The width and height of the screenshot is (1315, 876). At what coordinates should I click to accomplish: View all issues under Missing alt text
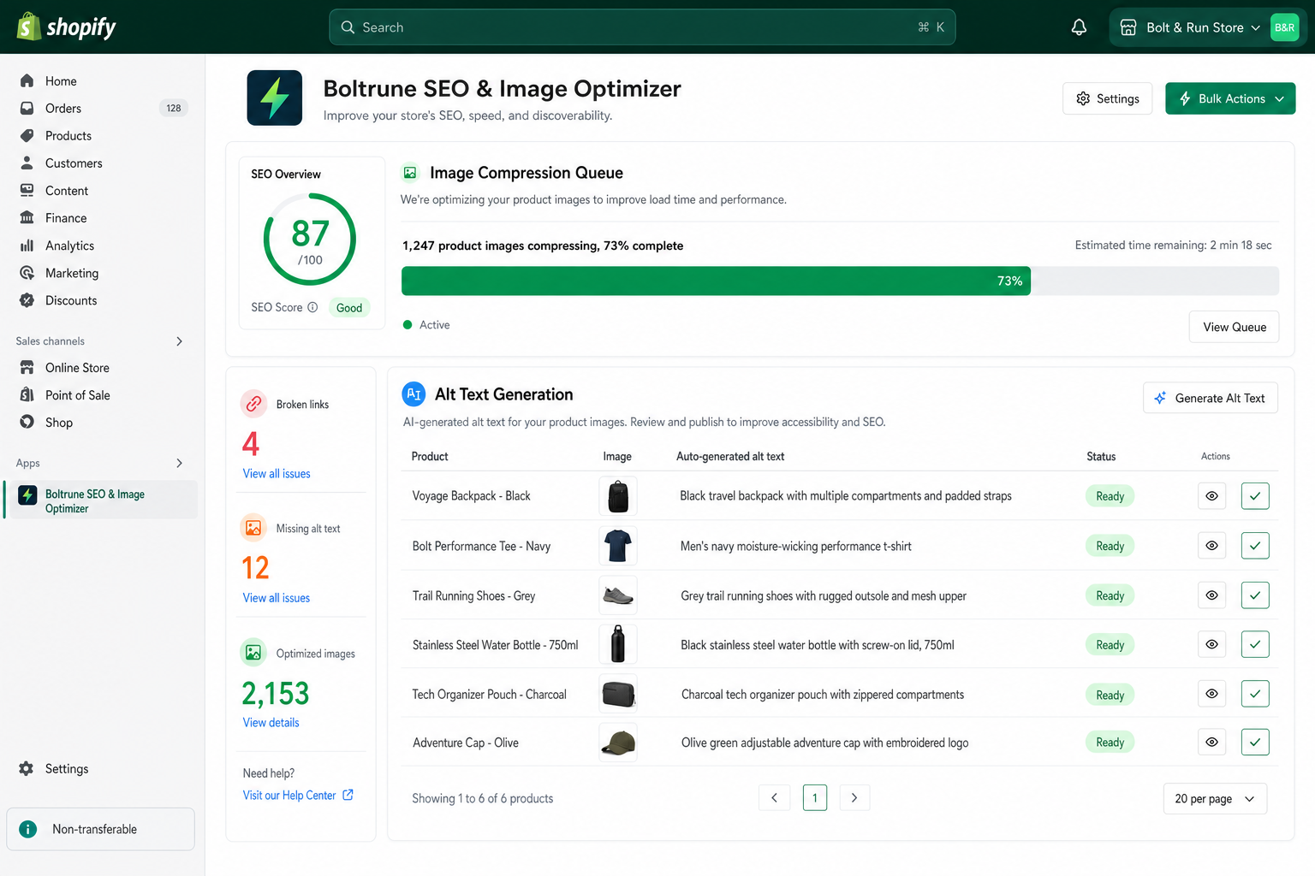[x=277, y=598]
